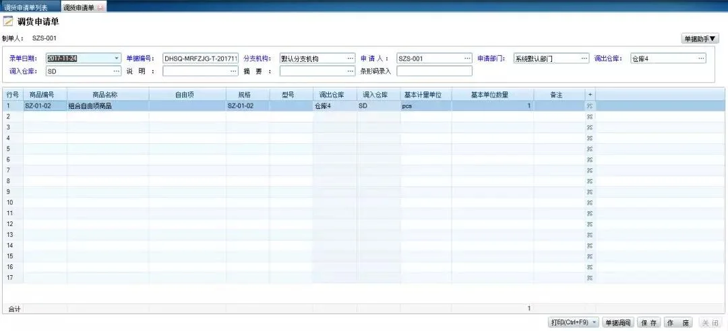Expand the 录单日期 date dropdown
The image size is (728, 331).
click(x=117, y=59)
